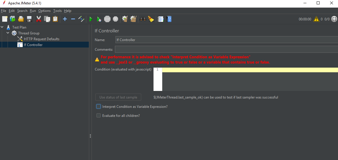This screenshot has height=160, width=338.
Task: Open the Templates icon
Action: [x=13, y=19]
